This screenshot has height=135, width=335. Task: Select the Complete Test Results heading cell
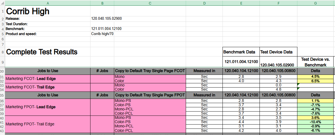pos(48,52)
